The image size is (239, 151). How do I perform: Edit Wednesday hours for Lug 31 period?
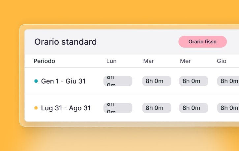[194, 108]
